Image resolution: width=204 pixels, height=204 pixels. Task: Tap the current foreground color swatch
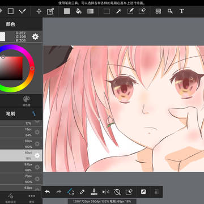2,36
